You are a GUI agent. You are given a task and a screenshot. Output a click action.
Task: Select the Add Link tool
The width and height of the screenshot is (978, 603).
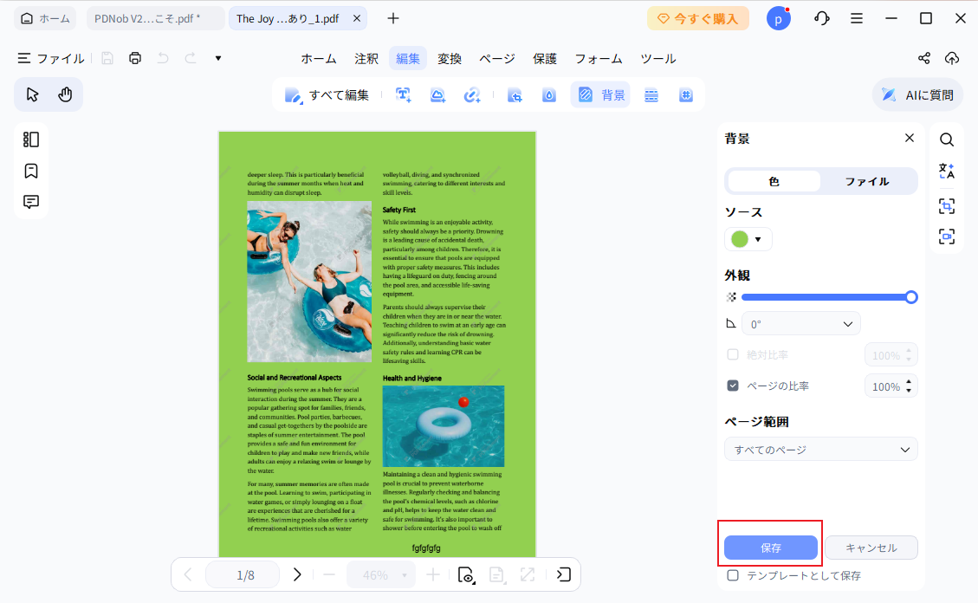(472, 94)
